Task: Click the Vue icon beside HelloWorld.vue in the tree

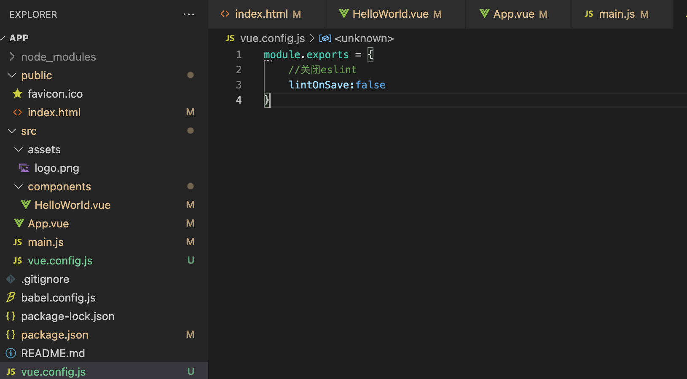Action: (x=26, y=205)
